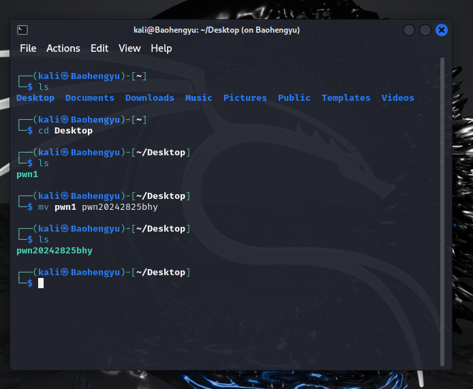Image resolution: width=473 pixels, height=389 pixels.
Task: Close the terminal with the blue X button
Action: [442, 30]
